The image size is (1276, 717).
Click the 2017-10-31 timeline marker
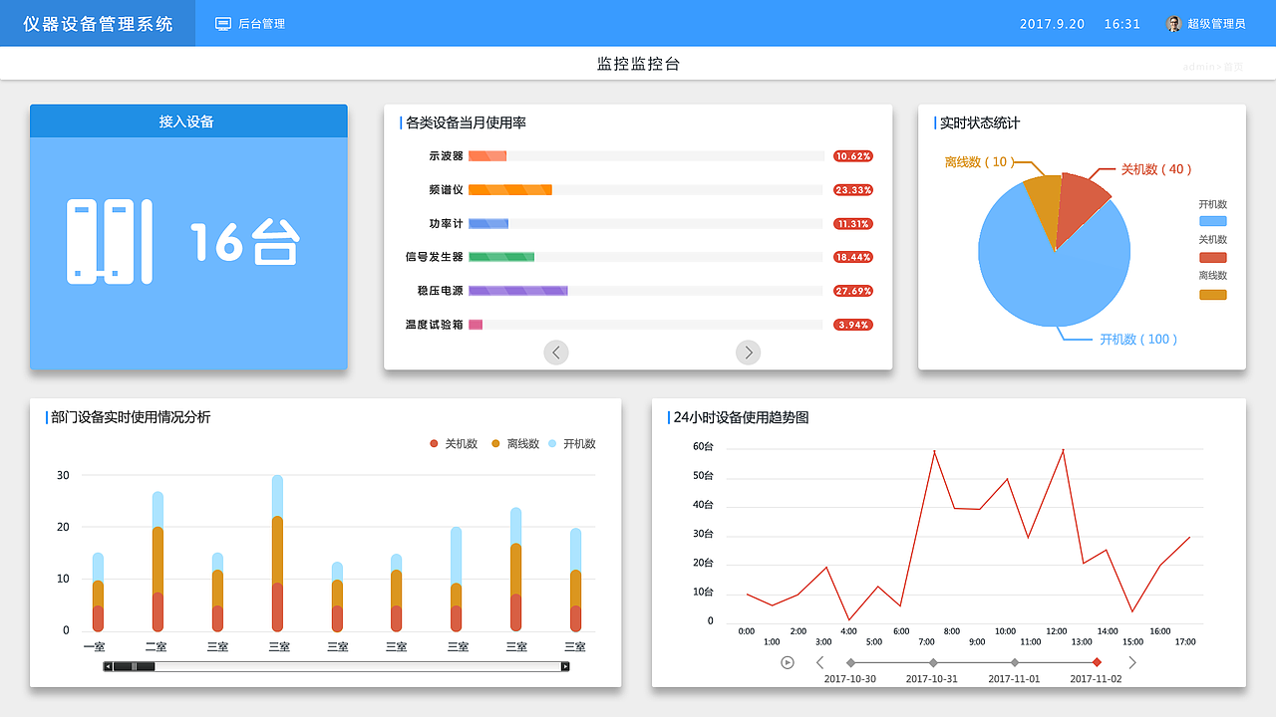tap(933, 661)
